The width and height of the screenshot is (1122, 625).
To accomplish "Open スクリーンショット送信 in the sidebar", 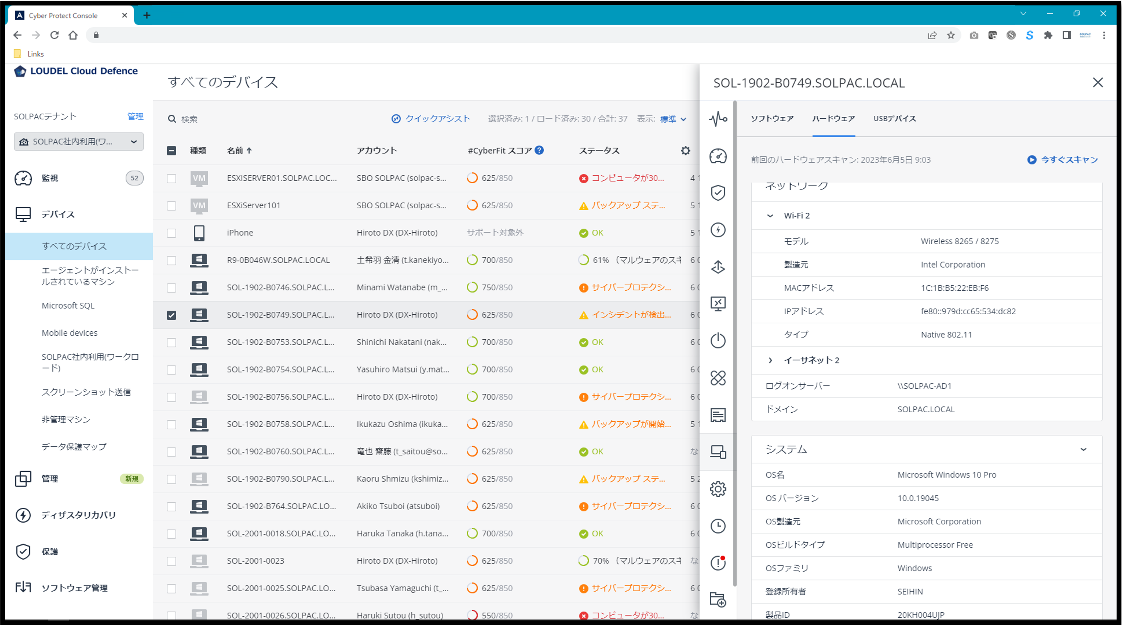I will [x=86, y=392].
